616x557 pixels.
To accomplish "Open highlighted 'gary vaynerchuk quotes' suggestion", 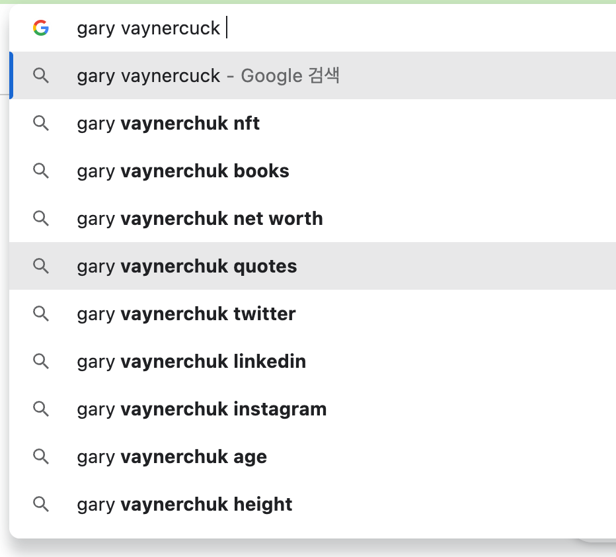I will point(187,266).
